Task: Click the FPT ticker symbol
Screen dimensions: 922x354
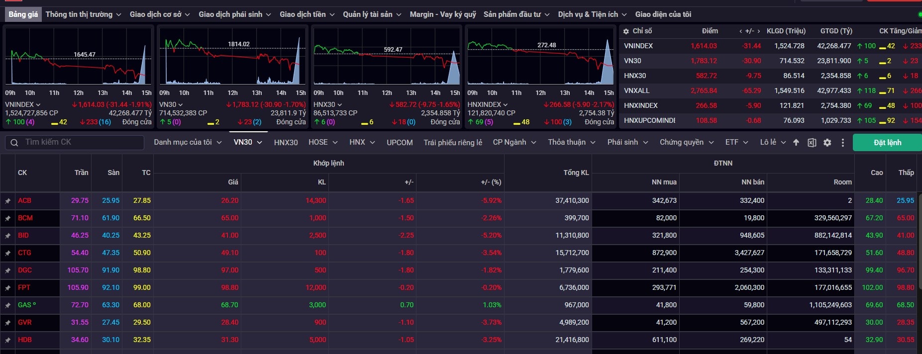Action: pyautogui.click(x=24, y=288)
